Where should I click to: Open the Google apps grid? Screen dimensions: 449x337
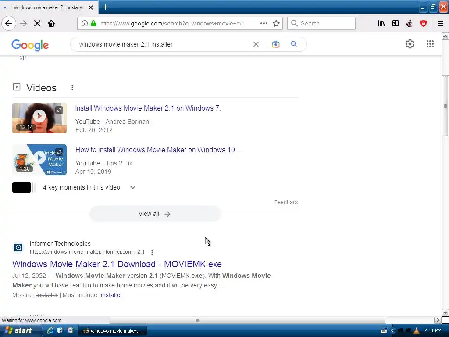(x=430, y=44)
